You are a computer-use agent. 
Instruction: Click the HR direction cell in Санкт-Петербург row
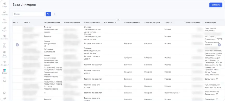coord(45,93)
